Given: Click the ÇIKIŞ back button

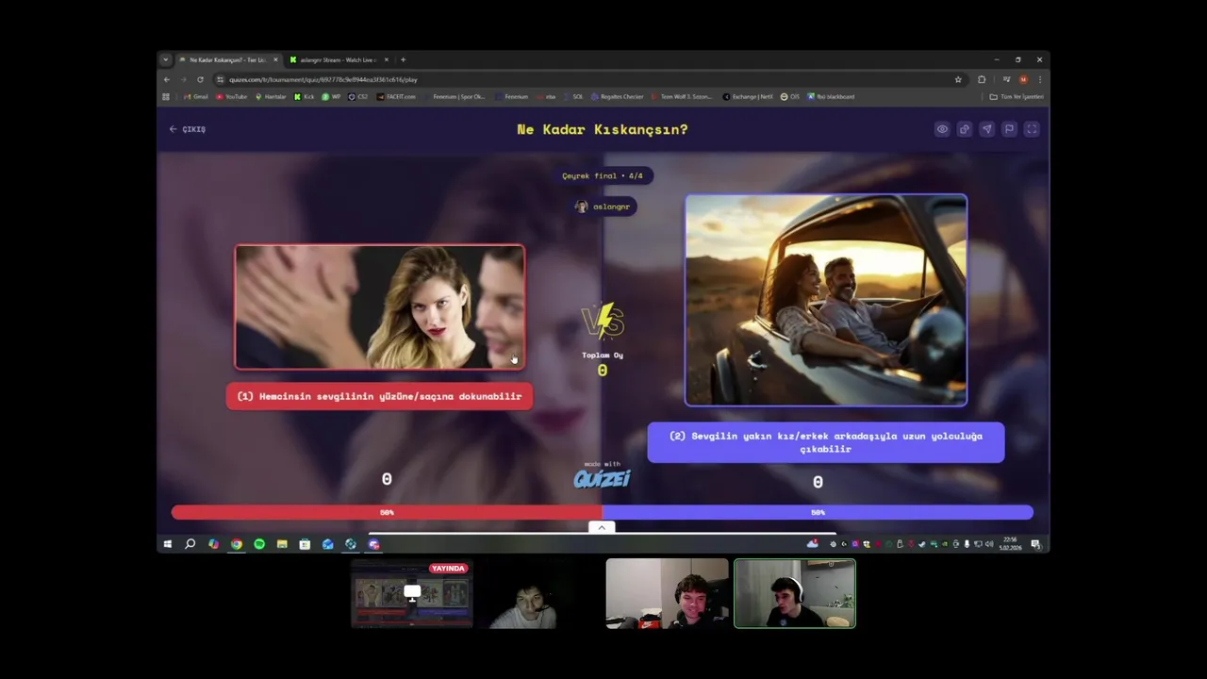Looking at the screenshot, I should (187, 129).
